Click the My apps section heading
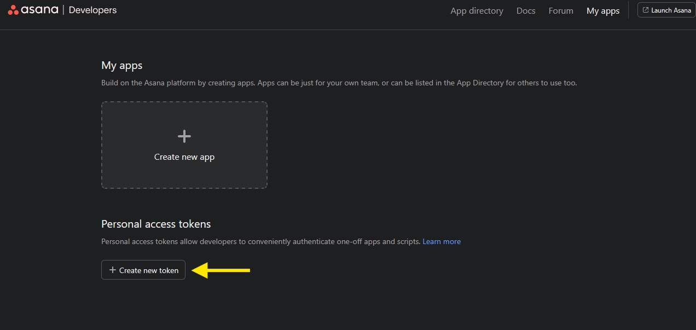Image resolution: width=696 pixels, height=330 pixels. click(122, 65)
